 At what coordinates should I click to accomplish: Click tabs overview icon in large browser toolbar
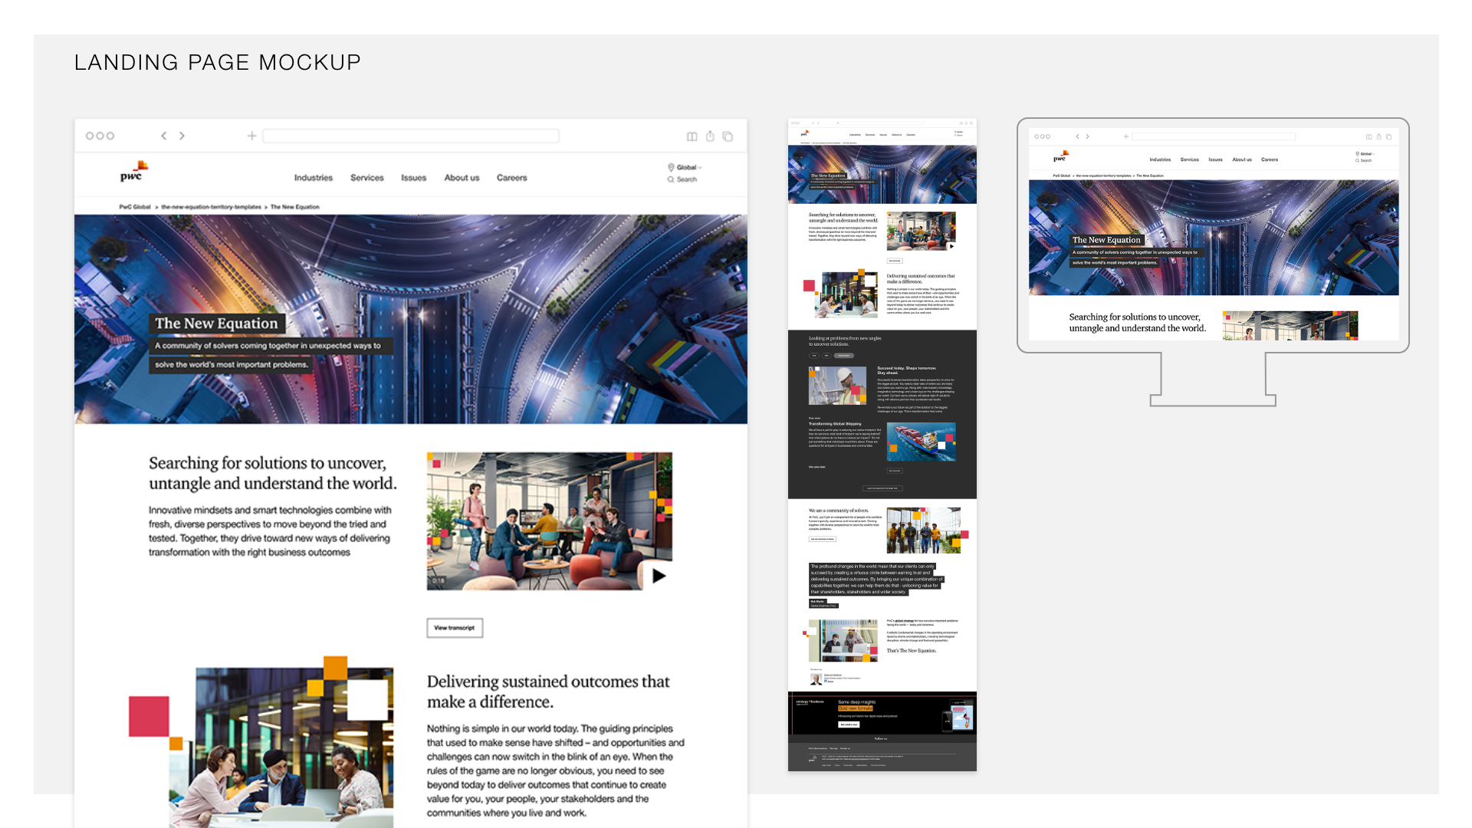click(x=728, y=136)
